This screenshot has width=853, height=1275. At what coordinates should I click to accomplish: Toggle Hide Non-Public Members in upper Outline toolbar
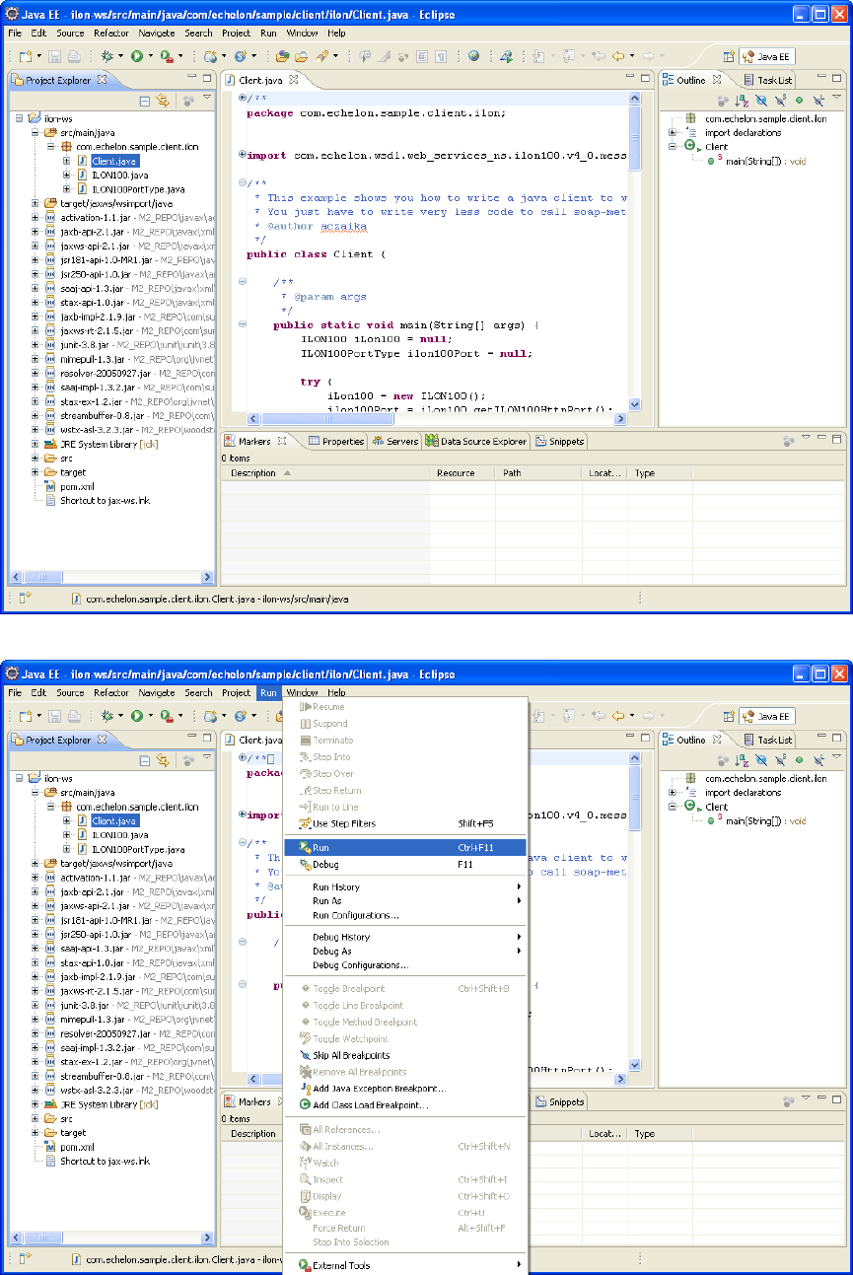point(799,101)
